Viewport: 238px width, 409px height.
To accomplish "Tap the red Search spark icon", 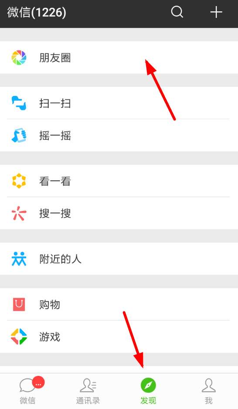I will [19, 213].
